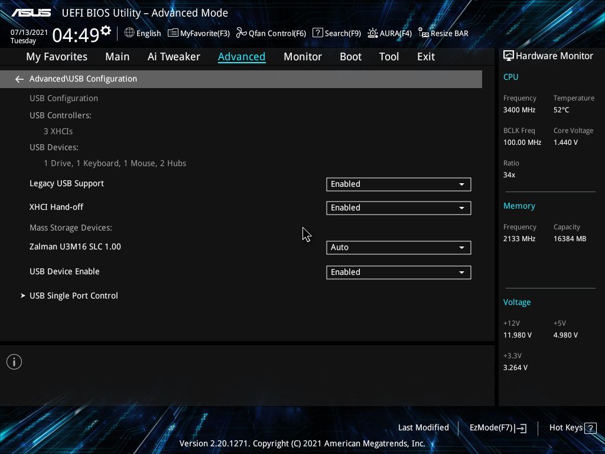
Task: Click the CPU section heading
Action: pos(511,77)
